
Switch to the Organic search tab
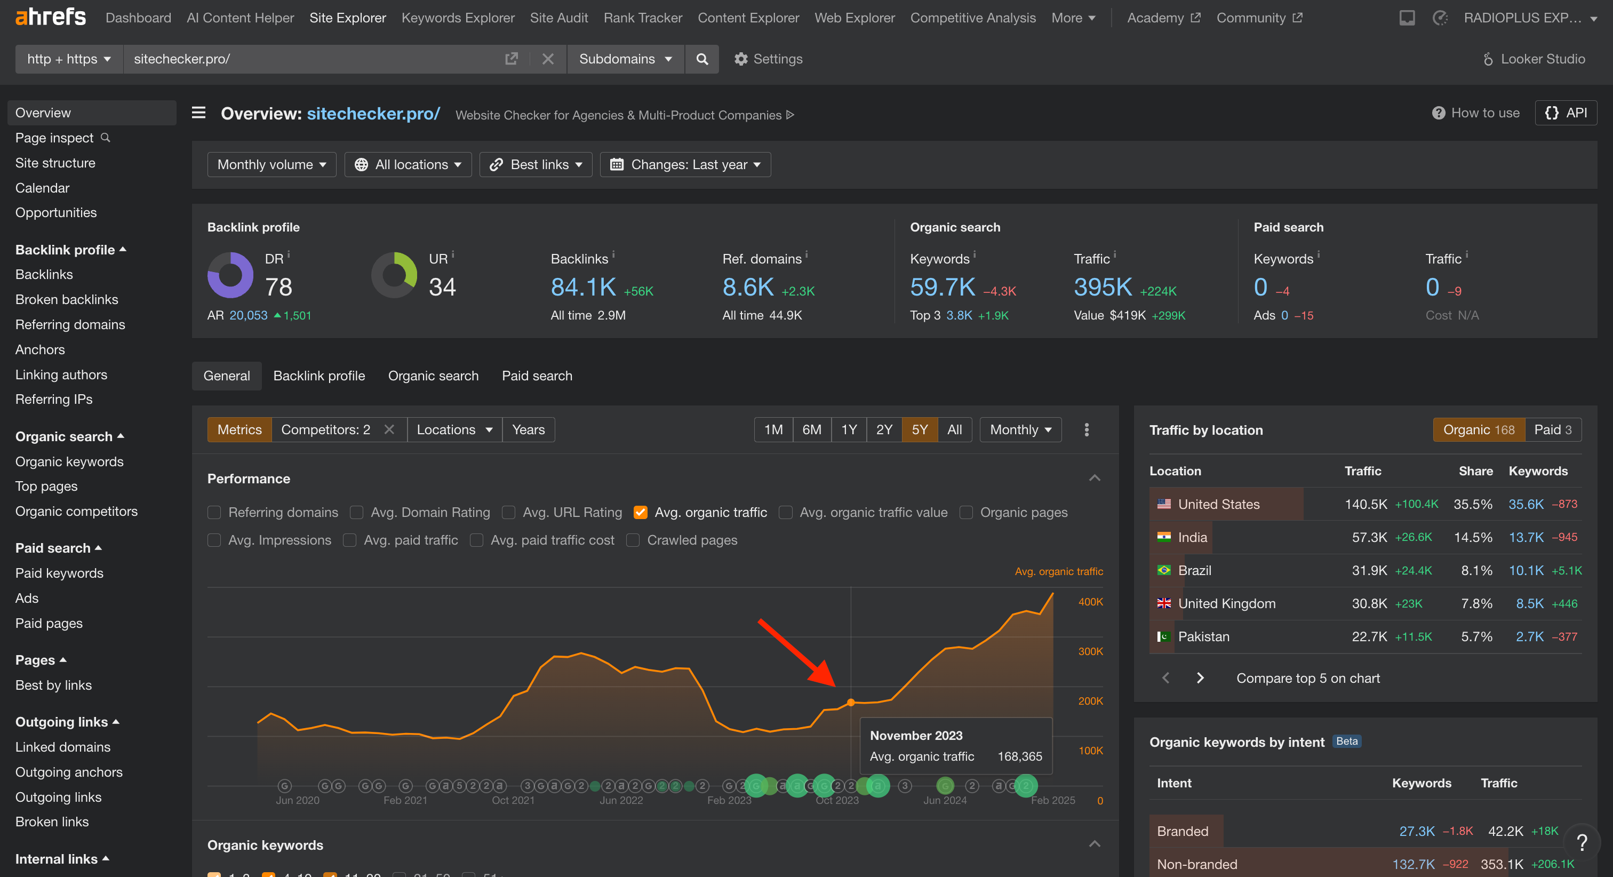pyautogui.click(x=433, y=375)
